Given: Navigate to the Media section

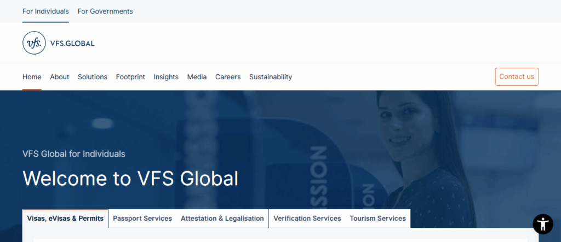Looking at the screenshot, I should [x=197, y=77].
